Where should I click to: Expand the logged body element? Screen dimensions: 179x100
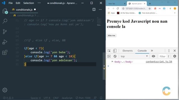point(112,62)
